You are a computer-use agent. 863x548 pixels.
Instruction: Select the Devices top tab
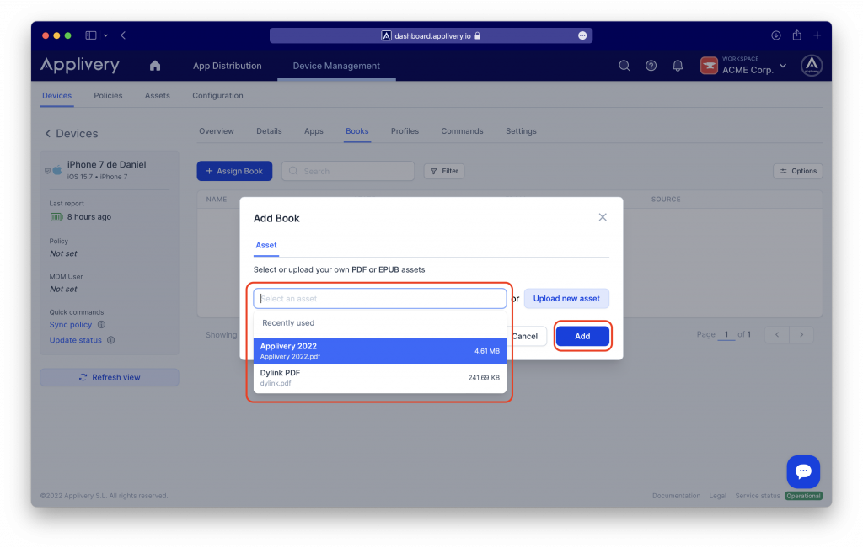(56, 95)
